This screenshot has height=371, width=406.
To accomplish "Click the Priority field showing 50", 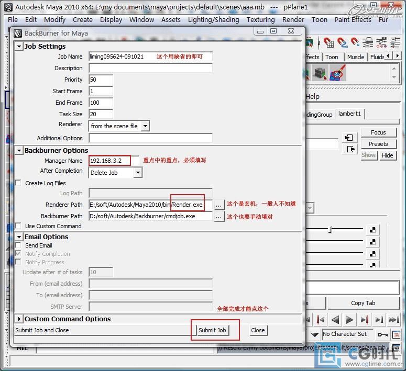I will (x=101, y=80).
